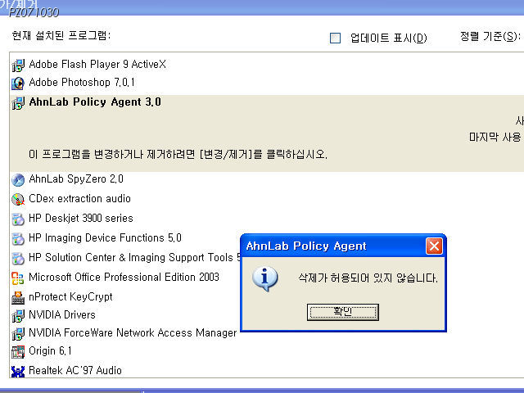
Task: Click the HP Solution Center icon
Action: [x=18, y=259]
